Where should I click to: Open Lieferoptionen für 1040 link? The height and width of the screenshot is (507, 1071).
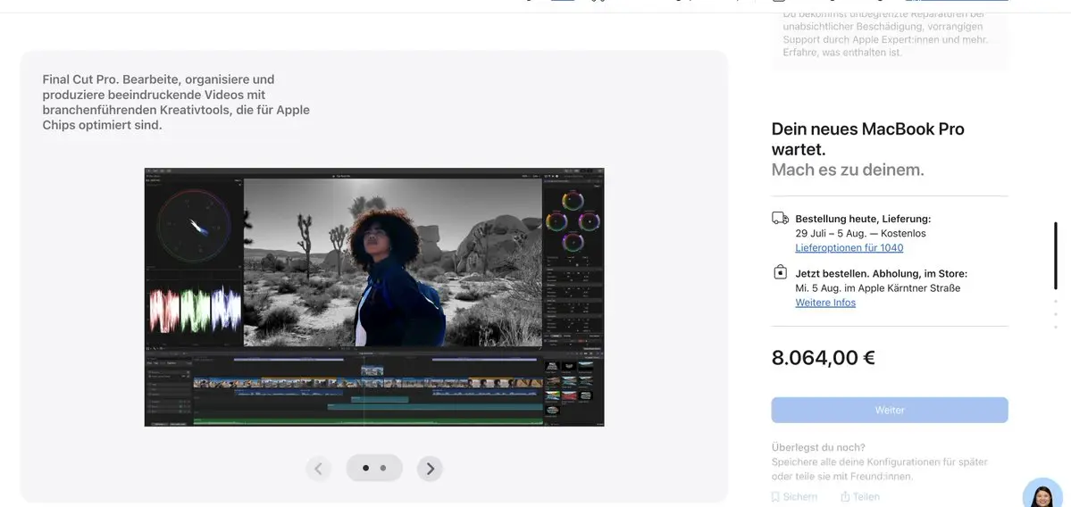(x=849, y=248)
